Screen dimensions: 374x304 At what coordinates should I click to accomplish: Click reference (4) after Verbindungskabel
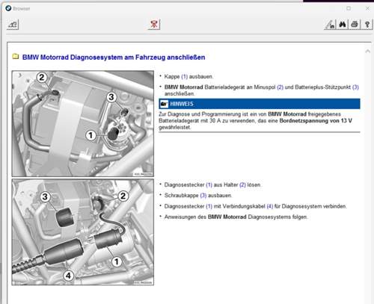pyautogui.click(x=270, y=206)
